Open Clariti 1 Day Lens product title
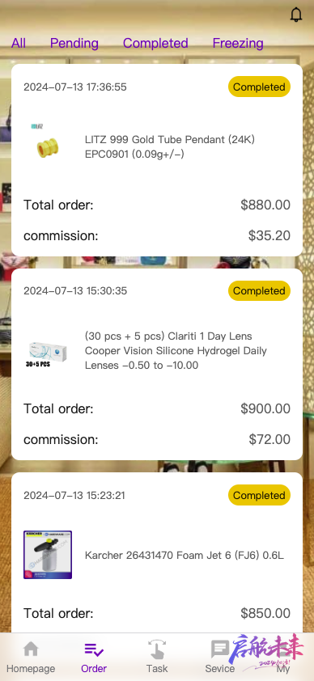Image resolution: width=314 pixels, height=681 pixels. (x=176, y=350)
